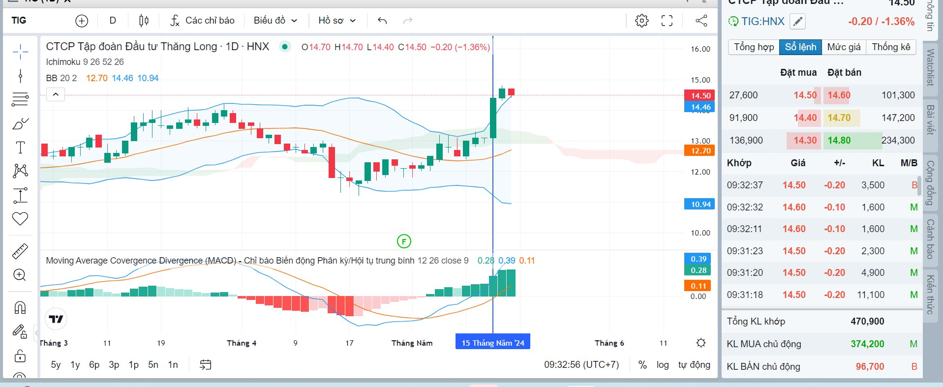Click the 14.50 current price label on axis
Screen dimensions: 943x387
[x=700, y=95]
